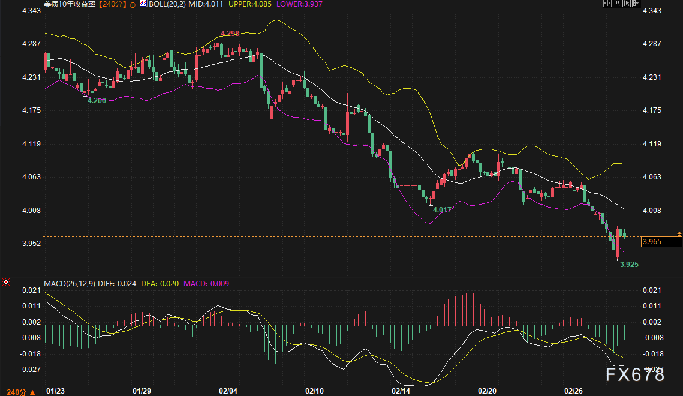Click the jump-to-chart-start icon
This screenshot has height=396, width=683.
coord(617,4)
